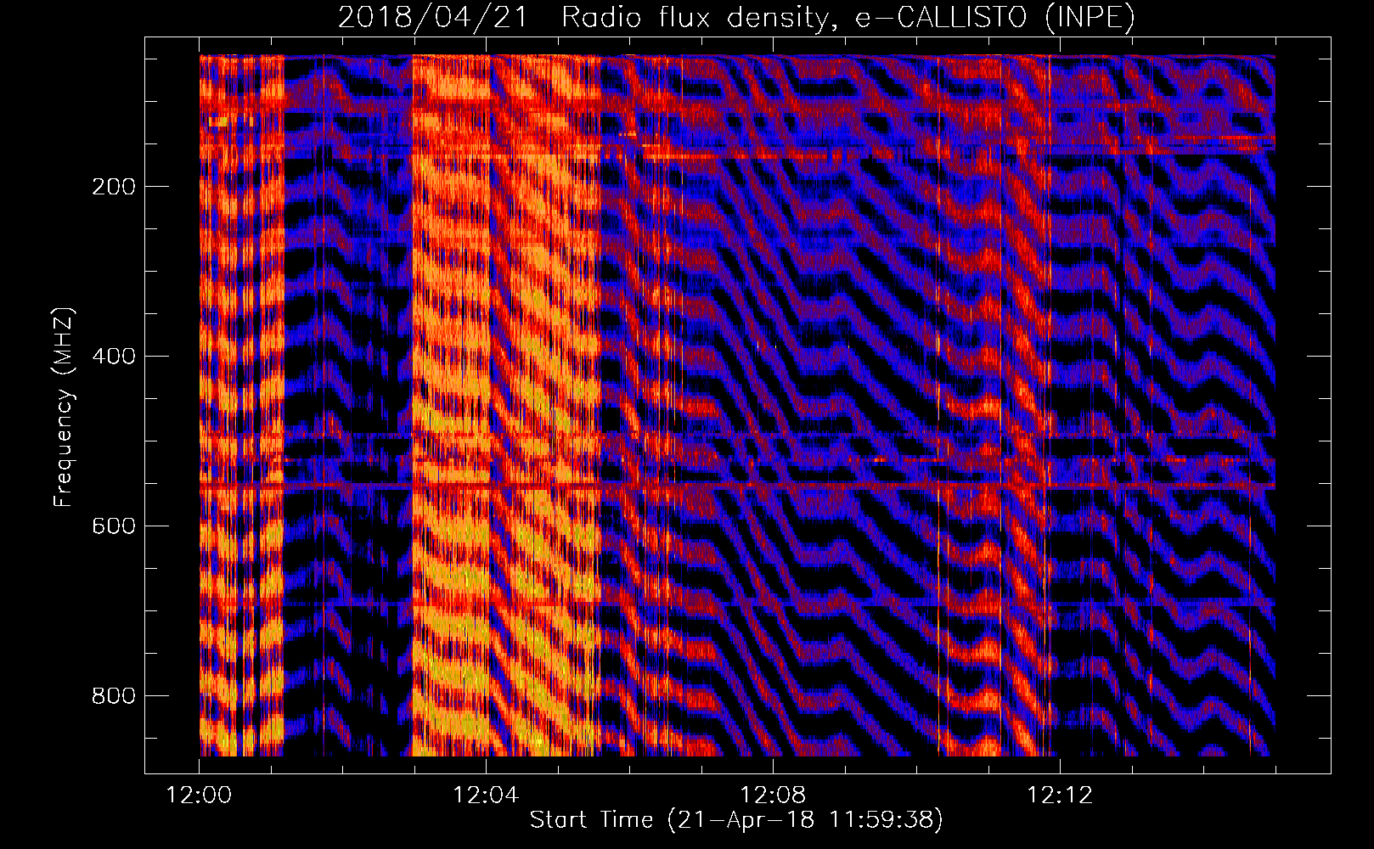This screenshot has width=1374, height=849.
Task: Click the 12:12 time tick label
Action: [1060, 796]
